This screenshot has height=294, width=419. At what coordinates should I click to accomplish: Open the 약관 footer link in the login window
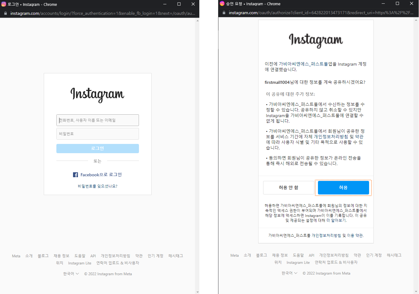point(139,256)
